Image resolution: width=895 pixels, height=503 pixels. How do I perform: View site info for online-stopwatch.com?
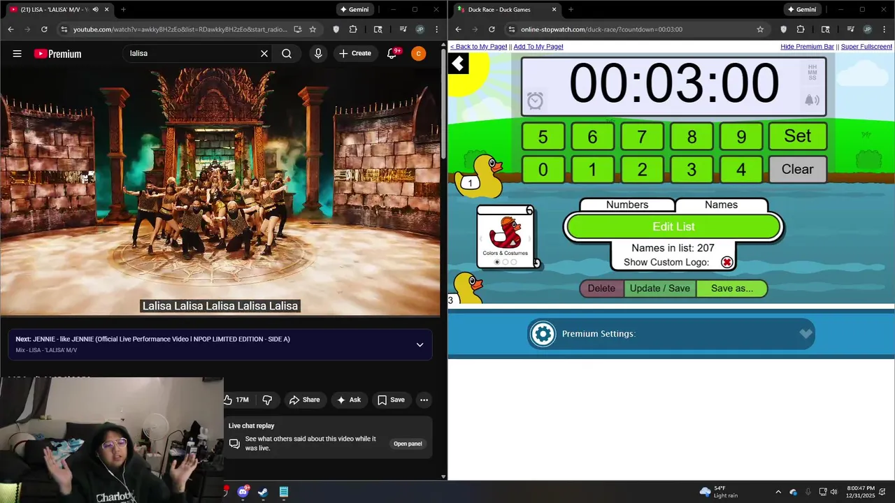point(512,29)
